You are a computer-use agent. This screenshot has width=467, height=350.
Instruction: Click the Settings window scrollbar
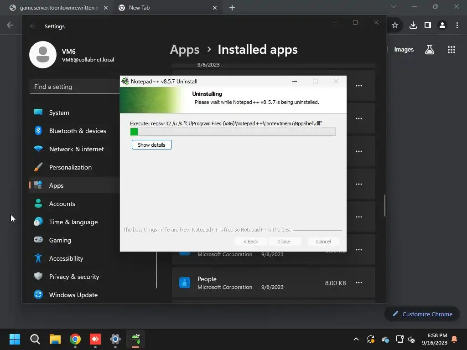pyautogui.click(x=385, y=206)
